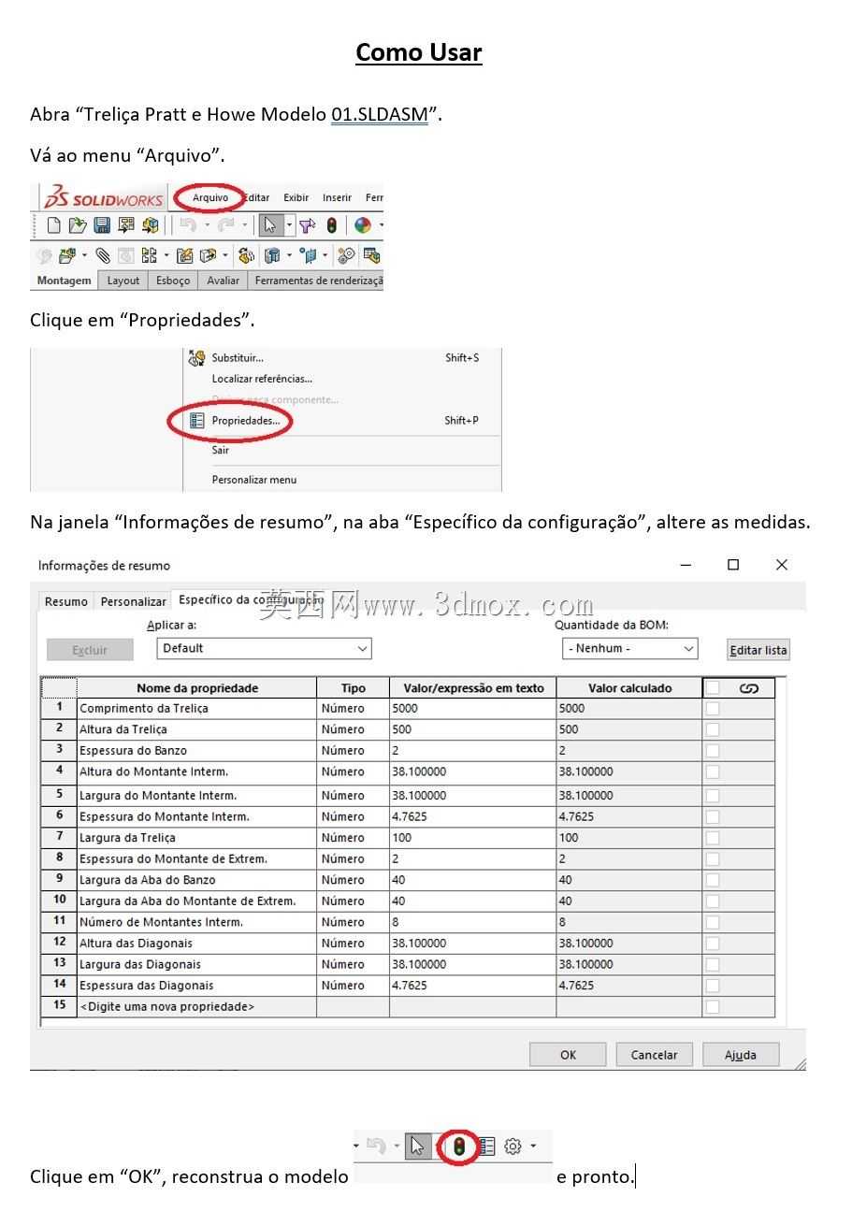Click the <Digite uma nova propriedade> cell

point(196,1007)
